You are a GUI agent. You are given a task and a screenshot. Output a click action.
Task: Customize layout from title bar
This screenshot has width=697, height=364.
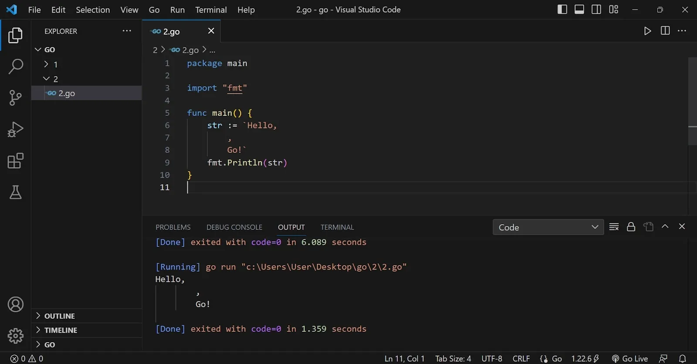click(x=614, y=10)
